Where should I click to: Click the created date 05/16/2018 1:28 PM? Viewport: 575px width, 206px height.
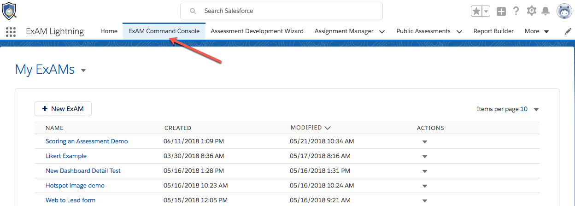click(194, 171)
